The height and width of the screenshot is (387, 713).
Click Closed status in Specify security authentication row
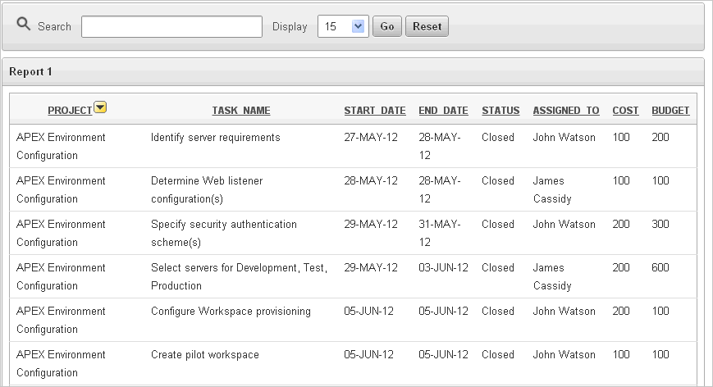coord(498,224)
